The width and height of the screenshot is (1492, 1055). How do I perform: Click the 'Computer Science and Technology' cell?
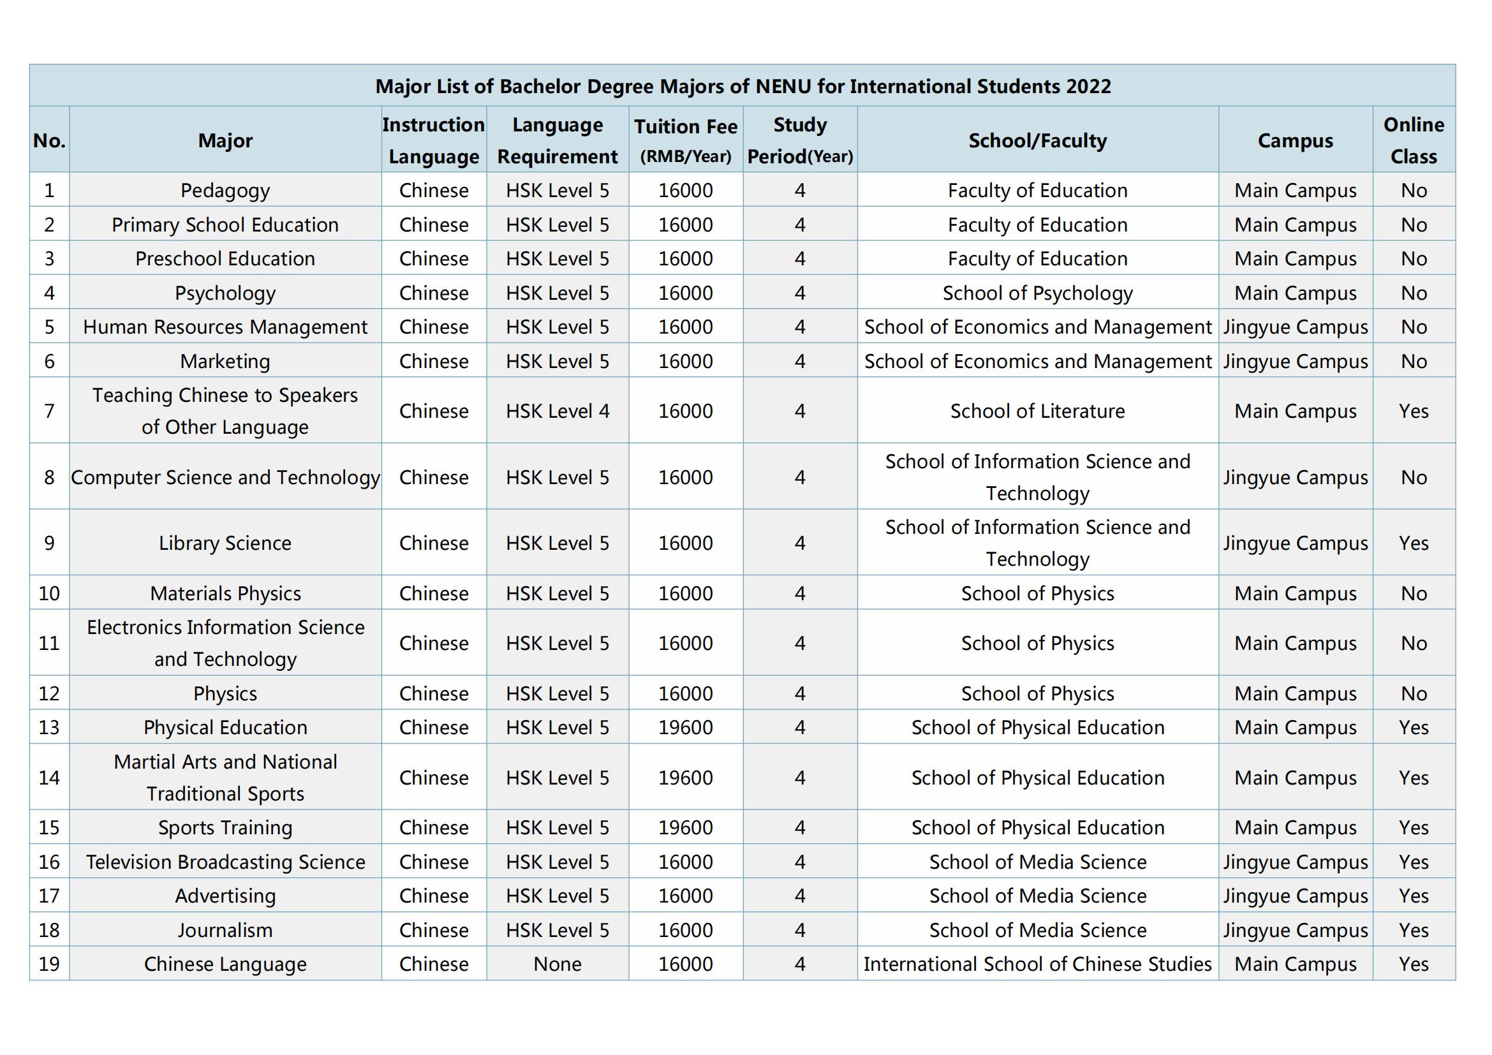(x=225, y=478)
